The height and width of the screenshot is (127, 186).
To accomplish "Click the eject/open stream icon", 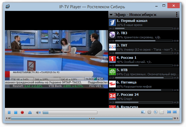I will point(30,112).
